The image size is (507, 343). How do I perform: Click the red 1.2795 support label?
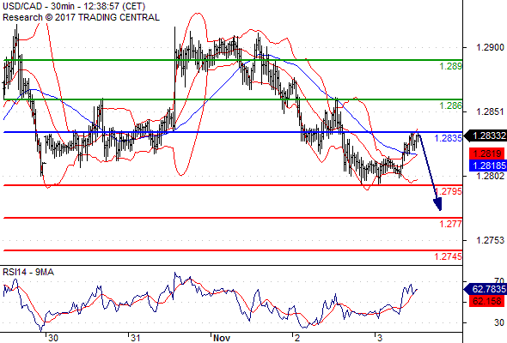pos(449,191)
